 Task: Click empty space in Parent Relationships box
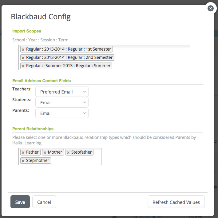pos(77,161)
